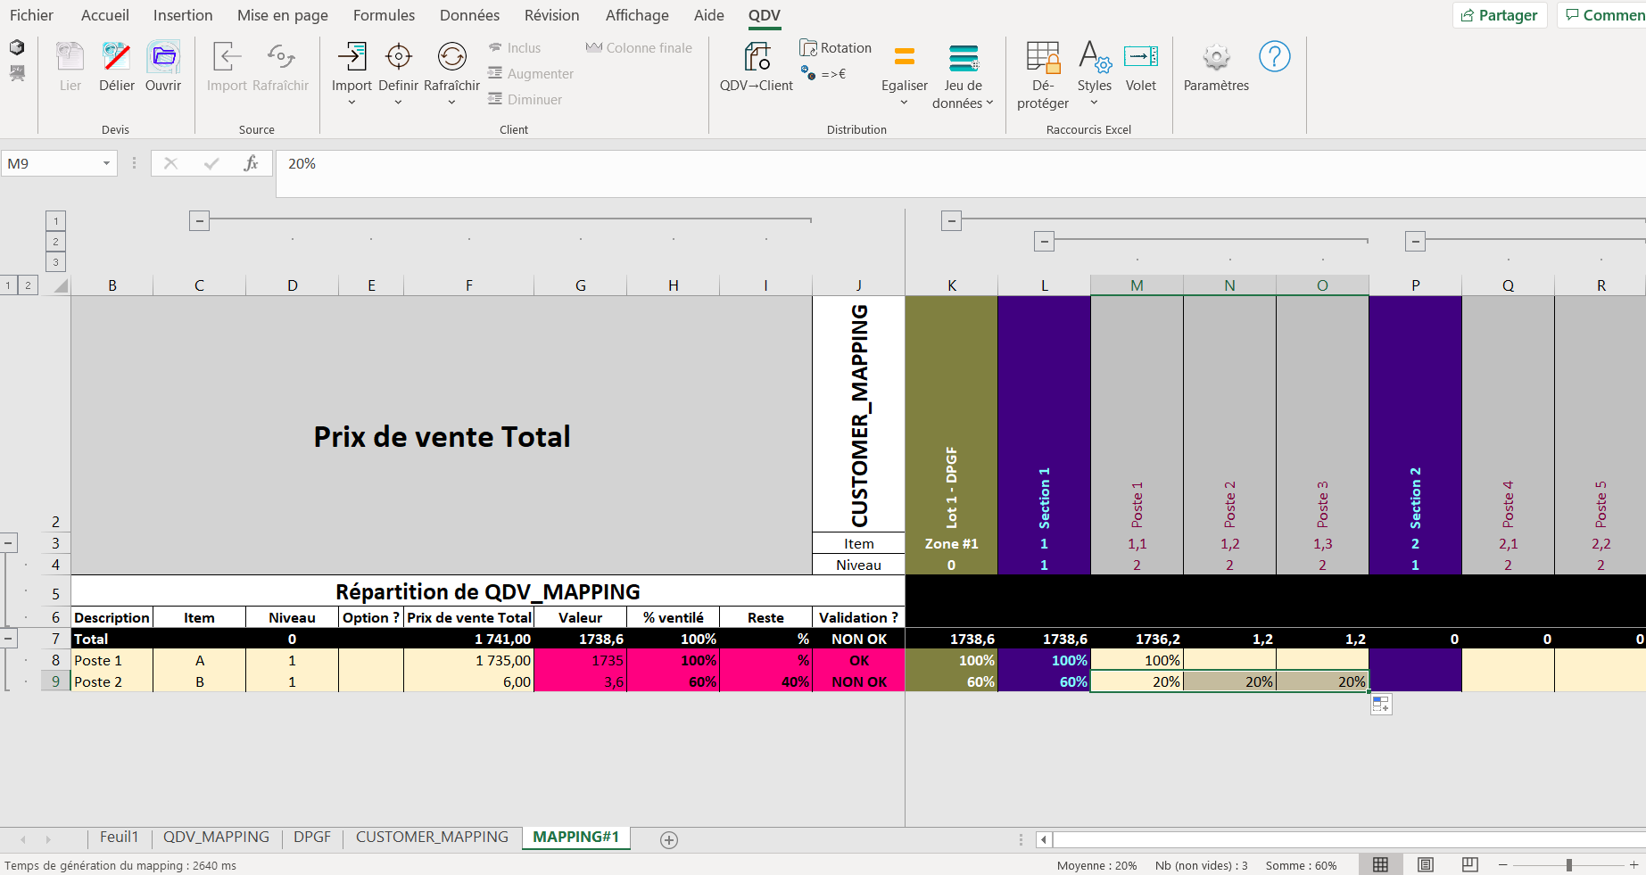Show row outline level 3
The width and height of the screenshot is (1646, 875).
(x=55, y=262)
